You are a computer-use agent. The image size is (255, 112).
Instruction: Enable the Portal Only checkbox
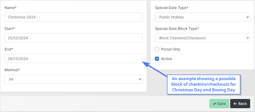[157, 49]
